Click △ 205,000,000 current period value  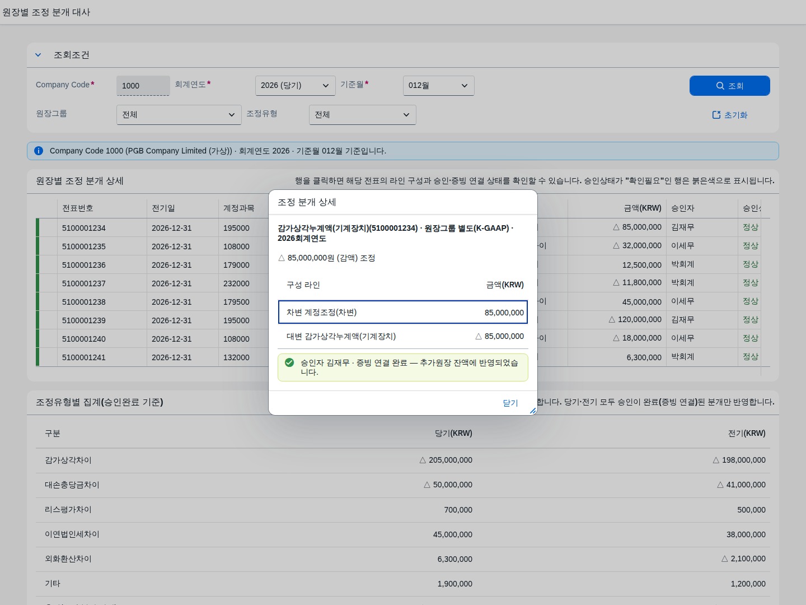click(446, 460)
